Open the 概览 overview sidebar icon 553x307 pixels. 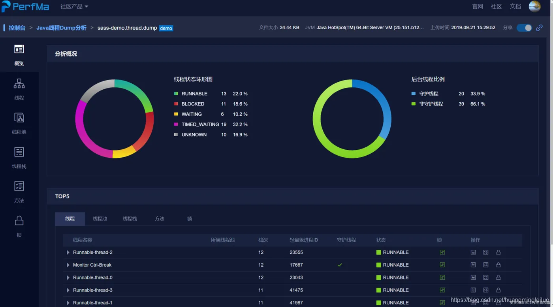[x=19, y=49]
